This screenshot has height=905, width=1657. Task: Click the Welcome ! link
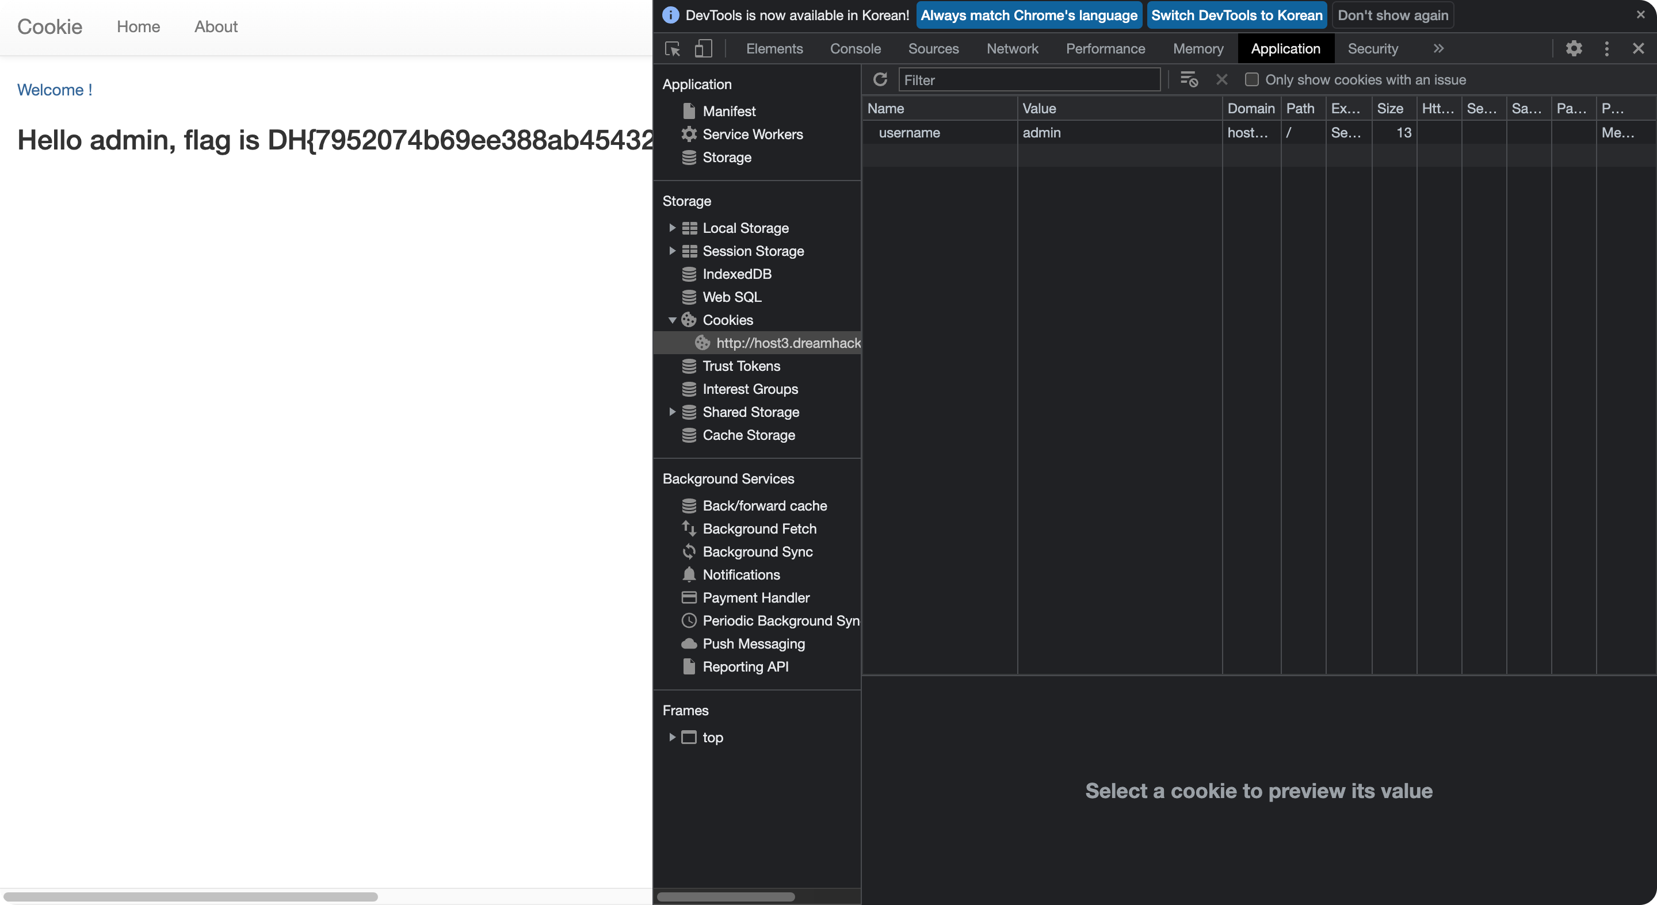click(55, 90)
